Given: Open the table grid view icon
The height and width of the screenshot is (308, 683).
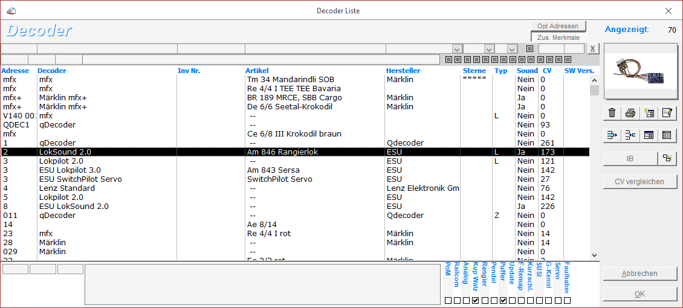Looking at the screenshot, I should click(x=667, y=135).
